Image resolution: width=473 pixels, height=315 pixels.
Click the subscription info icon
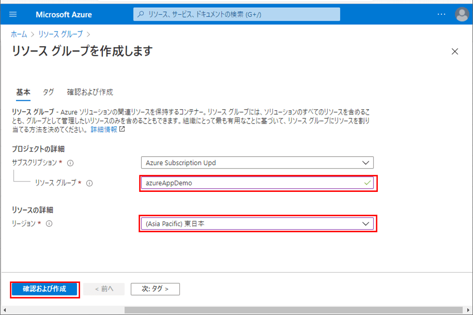pos(70,163)
